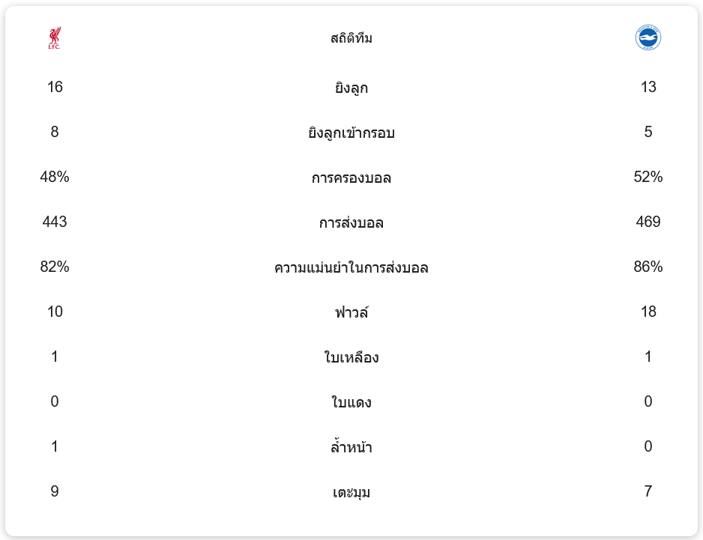Screen dimensions: 703x540
Task: Click the ใบเหลือง yellow cards label
Action: tap(351, 358)
